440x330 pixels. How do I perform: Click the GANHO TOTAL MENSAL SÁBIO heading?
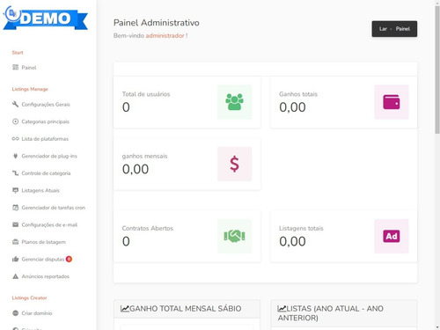[186, 309]
